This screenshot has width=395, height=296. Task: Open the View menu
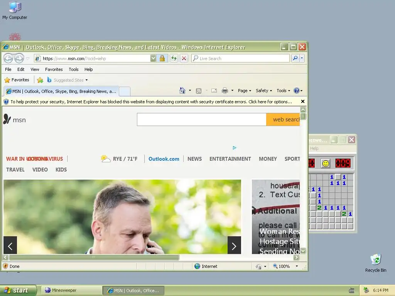click(35, 69)
